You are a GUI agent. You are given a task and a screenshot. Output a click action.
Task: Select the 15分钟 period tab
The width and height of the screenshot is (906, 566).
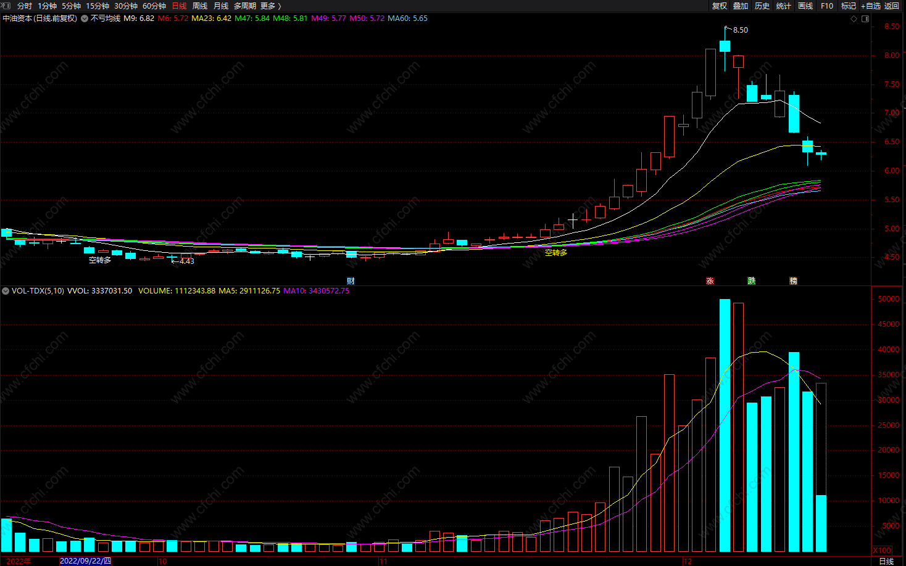click(x=98, y=6)
